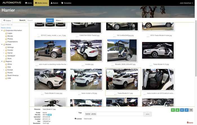The width and height of the screenshot is (197, 125).
Task: Click the blue search button
Action: [x=50, y=20]
